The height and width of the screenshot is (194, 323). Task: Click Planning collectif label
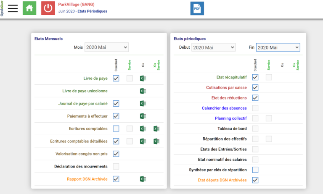coord(231,118)
